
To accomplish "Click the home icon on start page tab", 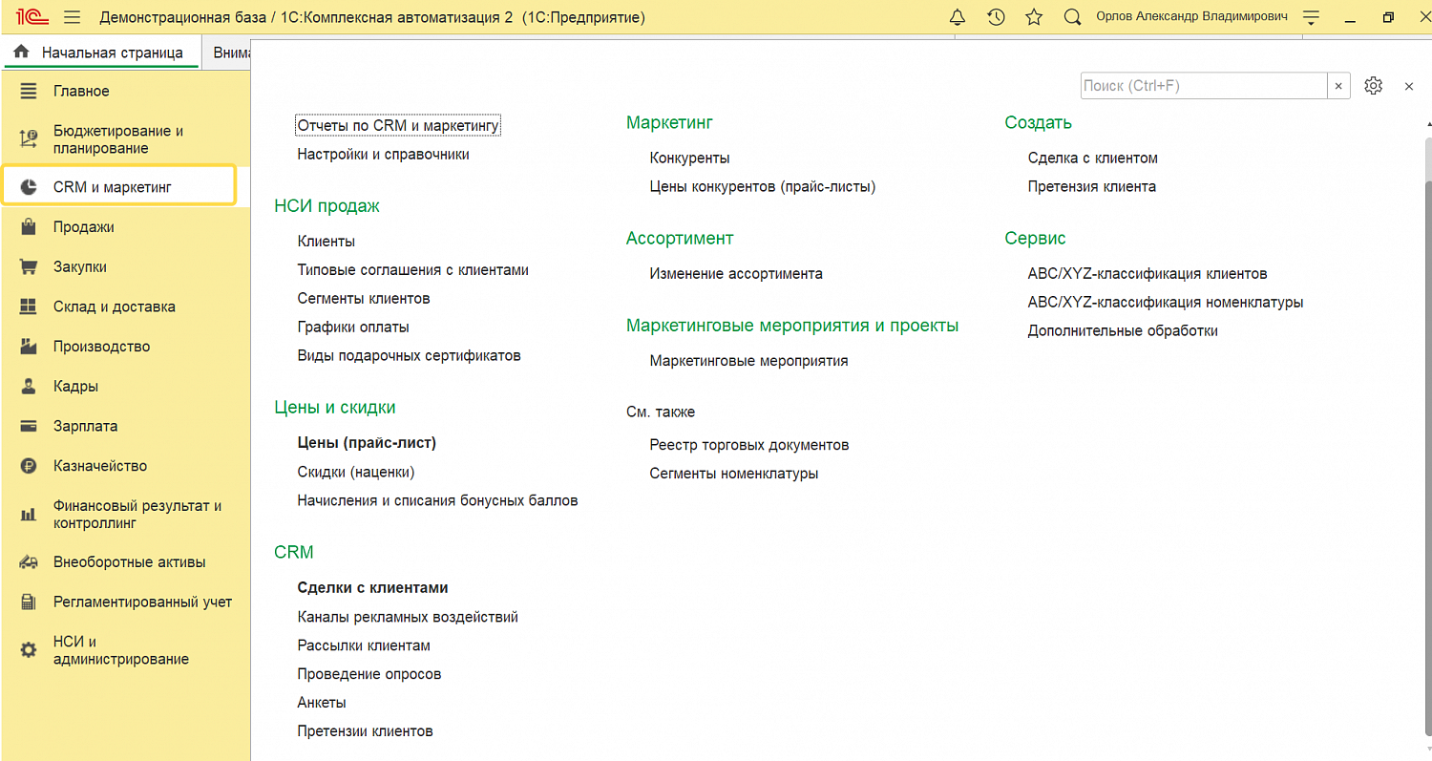I will click(21, 52).
